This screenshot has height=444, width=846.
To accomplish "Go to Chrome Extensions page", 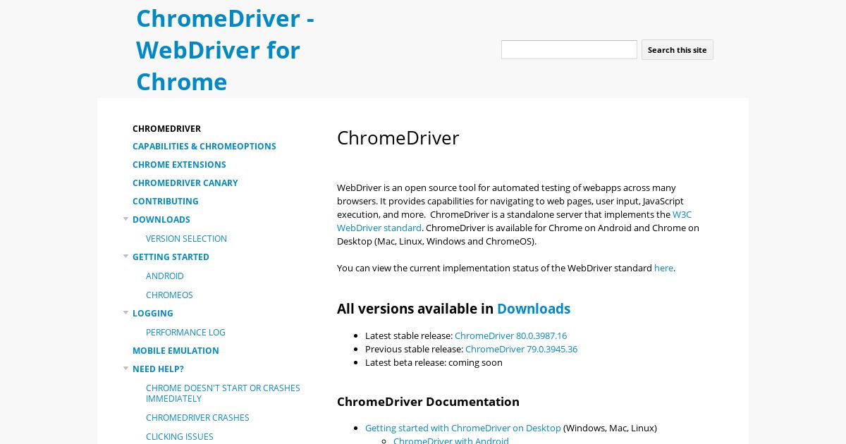I will [179, 165].
